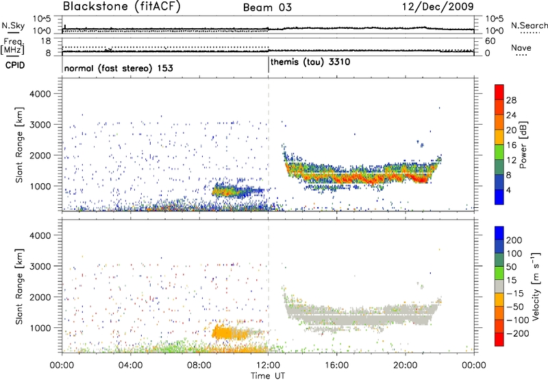
Task: Click the "4" tick on the Power colorbar
Action: [x=509, y=191]
